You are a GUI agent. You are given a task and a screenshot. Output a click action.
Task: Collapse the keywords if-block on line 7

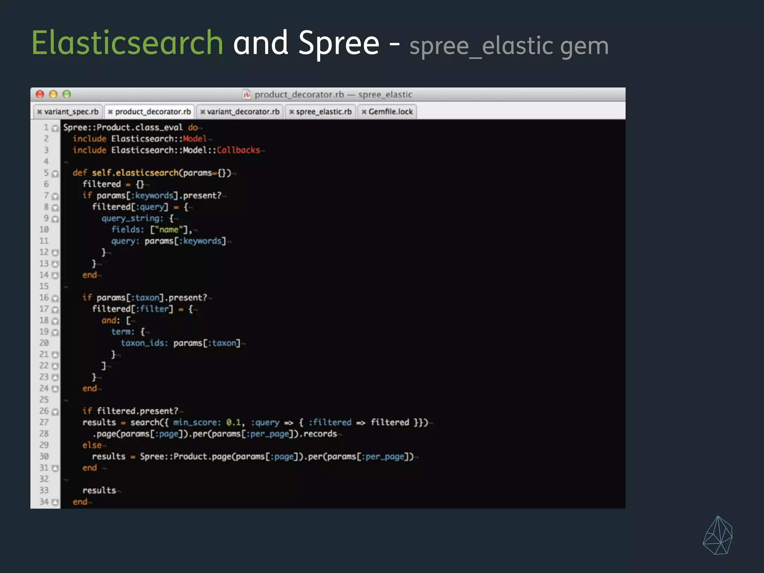tap(55, 196)
